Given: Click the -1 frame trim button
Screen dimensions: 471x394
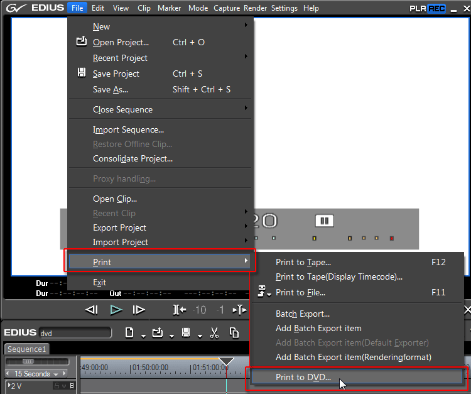Looking at the screenshot, I should click(220, 310).
